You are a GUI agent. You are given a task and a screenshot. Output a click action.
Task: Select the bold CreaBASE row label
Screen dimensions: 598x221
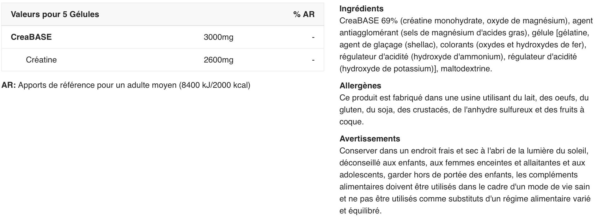(31, 37)
